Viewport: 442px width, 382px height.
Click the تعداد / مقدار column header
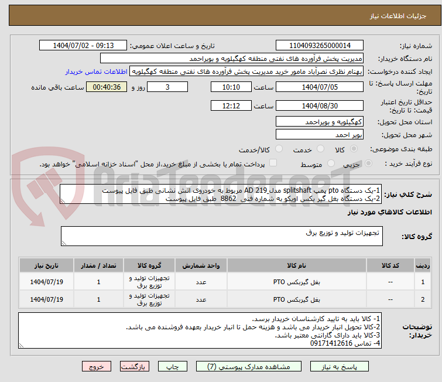98,265
